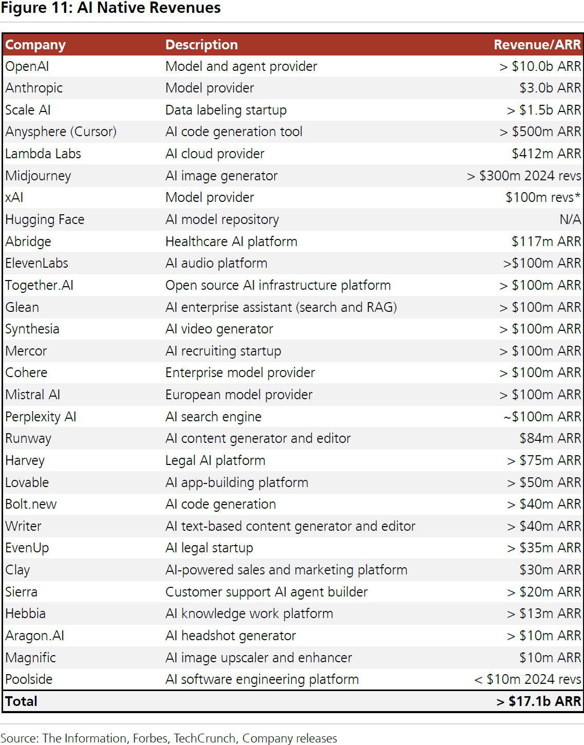Select the Scale AI row name
Viewport: 584px width, 745px height.
click(x=28, y=110)
